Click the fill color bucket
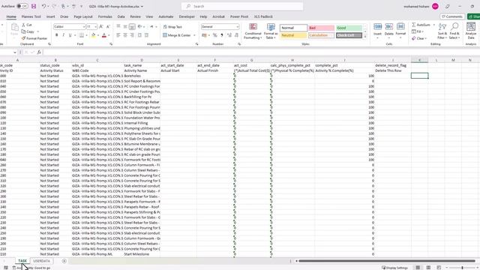 (x=93, y=35)
